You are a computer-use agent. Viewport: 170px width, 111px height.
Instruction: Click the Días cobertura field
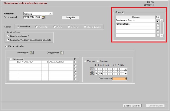[120, 79]
